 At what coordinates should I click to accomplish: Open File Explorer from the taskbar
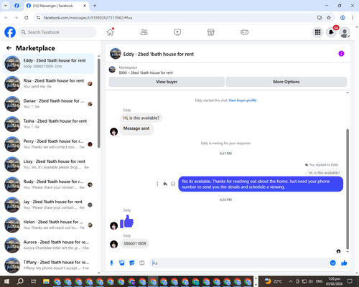[x=46, y=281]
